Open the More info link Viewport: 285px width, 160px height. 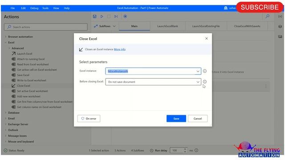click(120, 49)
